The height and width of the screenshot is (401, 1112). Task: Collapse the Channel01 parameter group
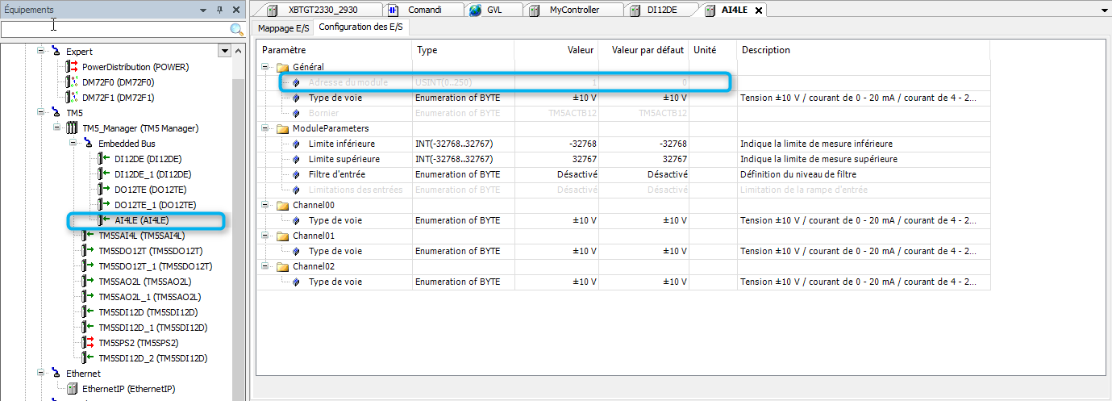pyautogui.click(x=266, y=236)
